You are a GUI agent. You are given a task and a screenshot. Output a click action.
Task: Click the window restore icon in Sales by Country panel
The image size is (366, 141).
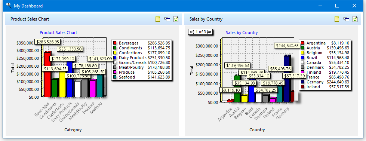pyautogui.click(x=346, y=19)
